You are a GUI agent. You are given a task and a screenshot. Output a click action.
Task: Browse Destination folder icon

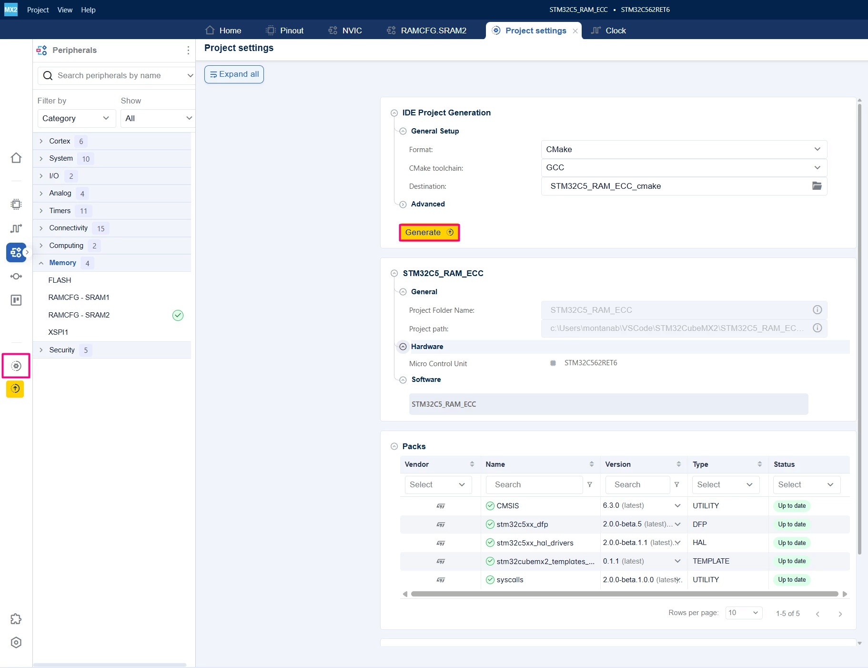(x=817, y=186)
